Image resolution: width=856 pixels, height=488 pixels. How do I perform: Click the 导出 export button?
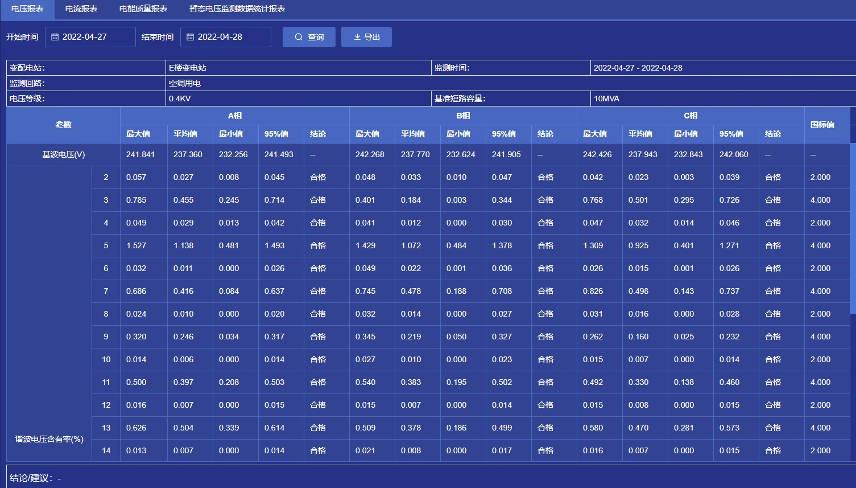pyautogui.click(x=366, y=37)
